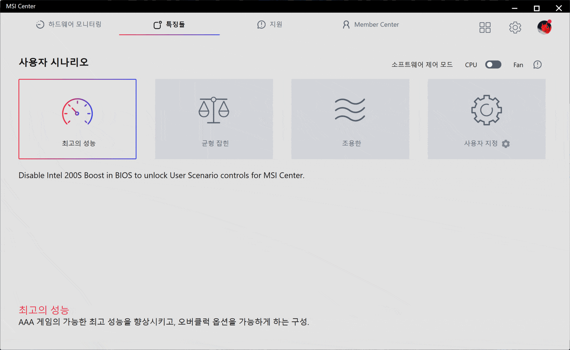Click the CPU label
Viewport: 570px width, 350px height.
[x=471, y=65]
